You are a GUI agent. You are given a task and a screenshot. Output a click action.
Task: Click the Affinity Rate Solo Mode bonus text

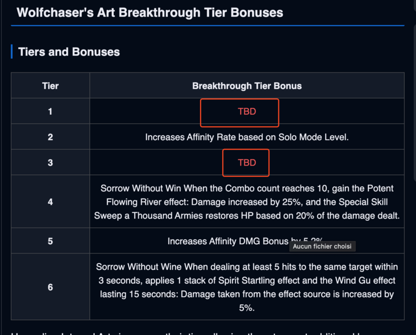(247, 137)
